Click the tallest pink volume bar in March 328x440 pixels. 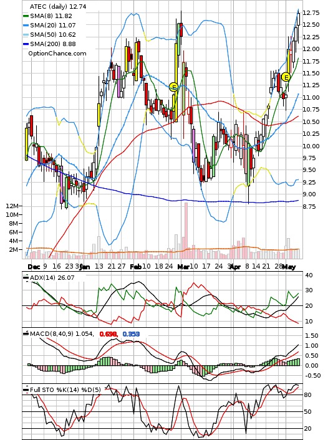click(186, 231)
